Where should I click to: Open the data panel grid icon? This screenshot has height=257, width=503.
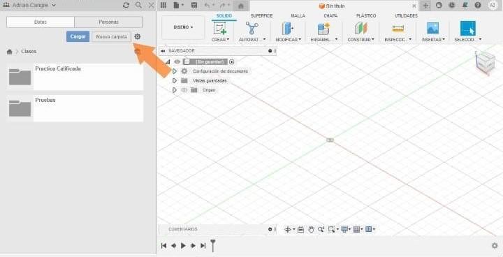pyautogui.click(x=163, y=5)
